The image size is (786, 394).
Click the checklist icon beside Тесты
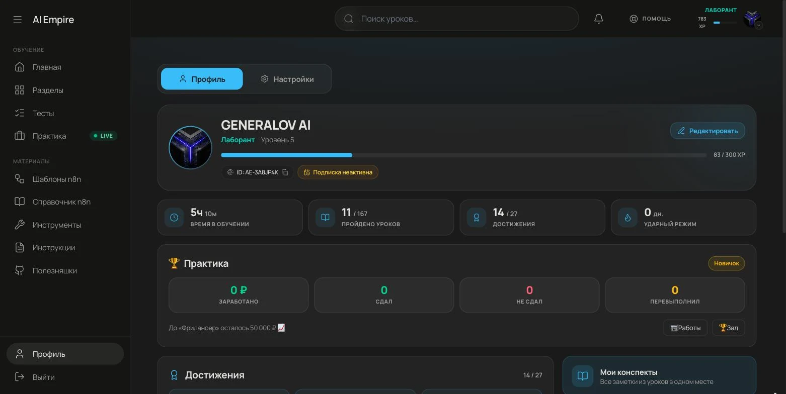(20, 113)
